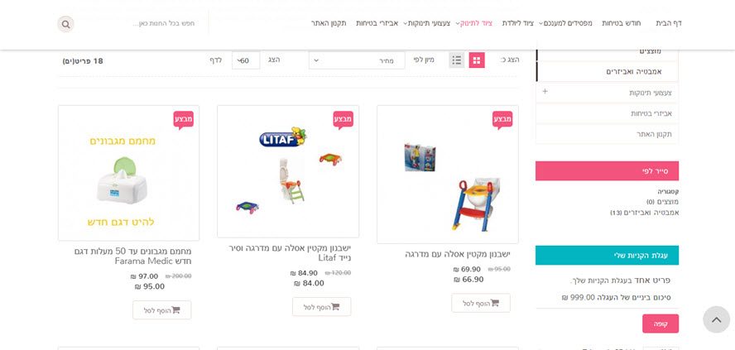Click the קופה checkout button
735x350 pixels.
point(661,324)
